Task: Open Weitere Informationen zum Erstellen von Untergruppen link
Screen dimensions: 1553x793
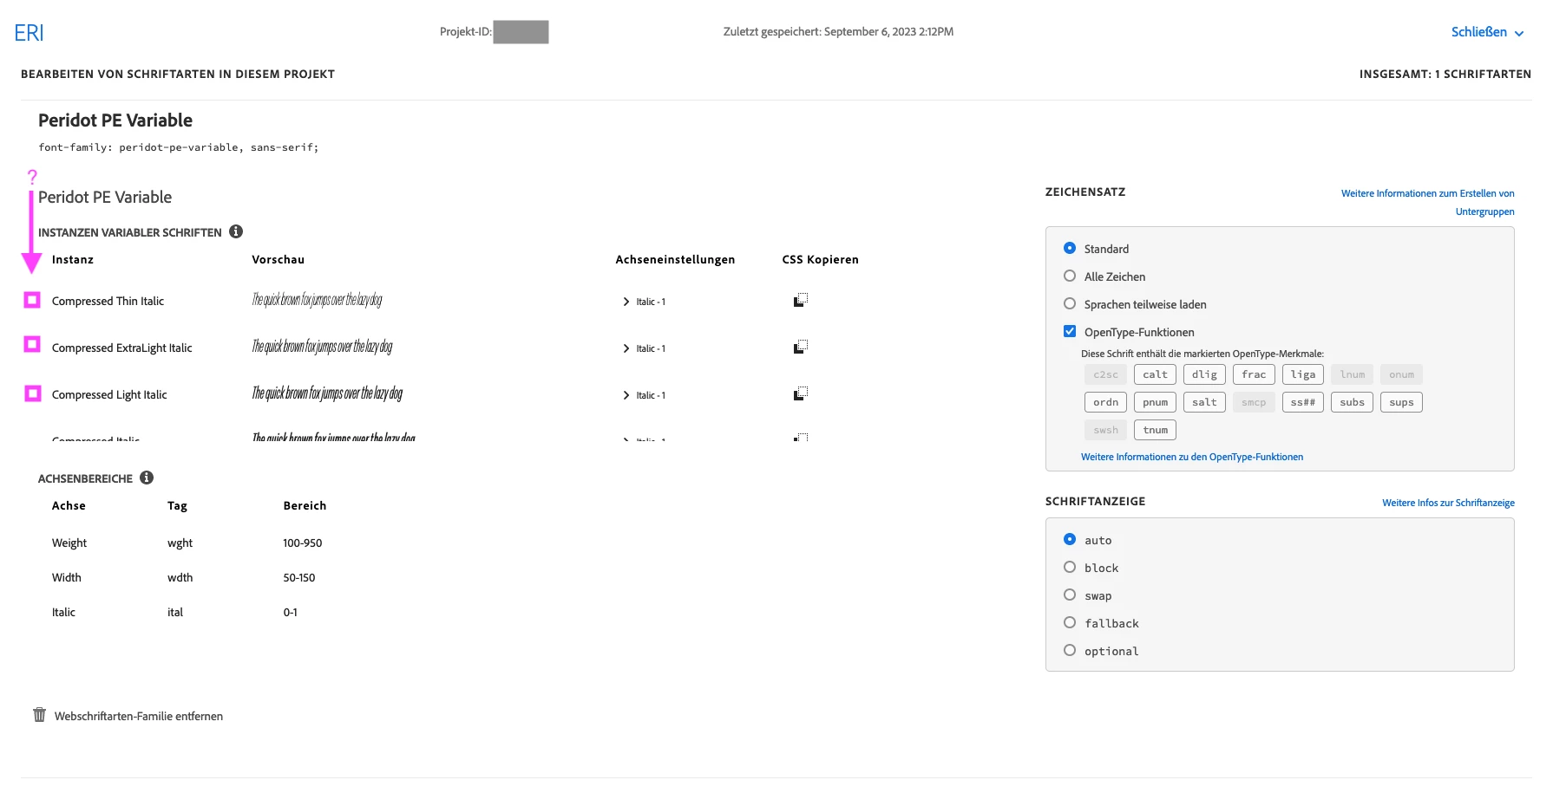Action: [1428, 202]
